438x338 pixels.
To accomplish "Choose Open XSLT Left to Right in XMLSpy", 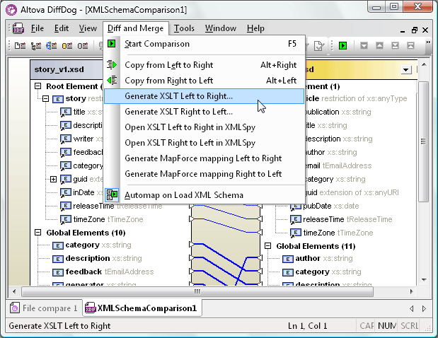I will (x=204, y=127).
